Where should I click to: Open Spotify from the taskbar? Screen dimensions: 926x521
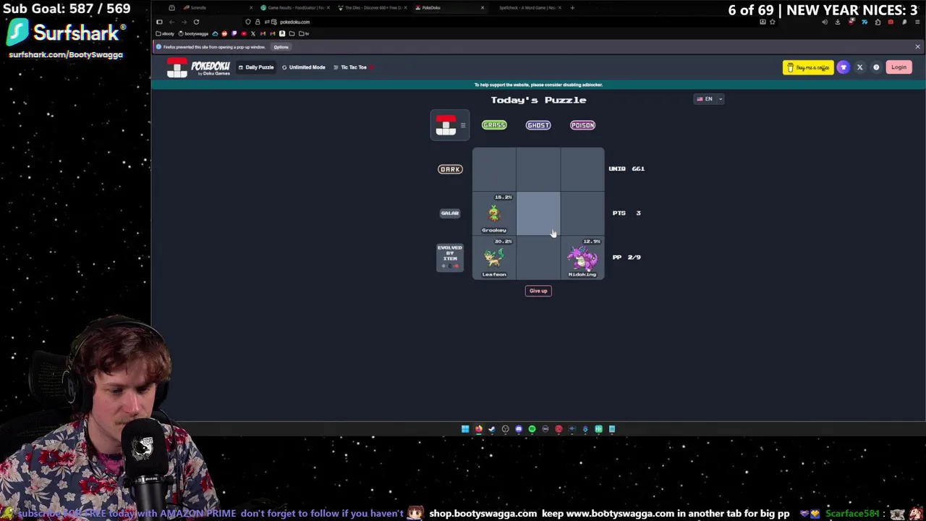[532, 429]
